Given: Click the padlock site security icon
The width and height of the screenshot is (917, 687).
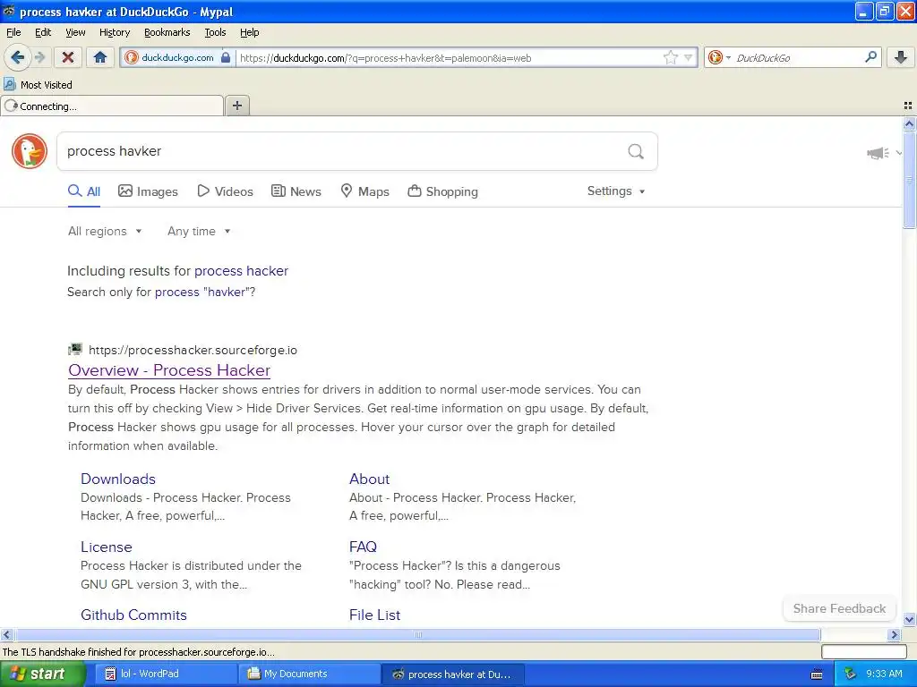Looking at the screenshot, I should tap(226, 57).
